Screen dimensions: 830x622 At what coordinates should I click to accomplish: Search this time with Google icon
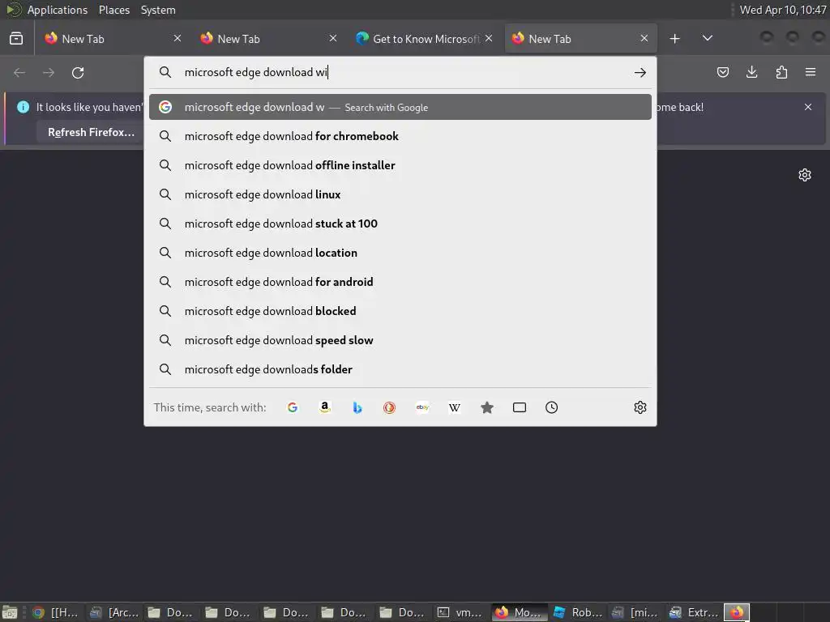tap(292, 407)
